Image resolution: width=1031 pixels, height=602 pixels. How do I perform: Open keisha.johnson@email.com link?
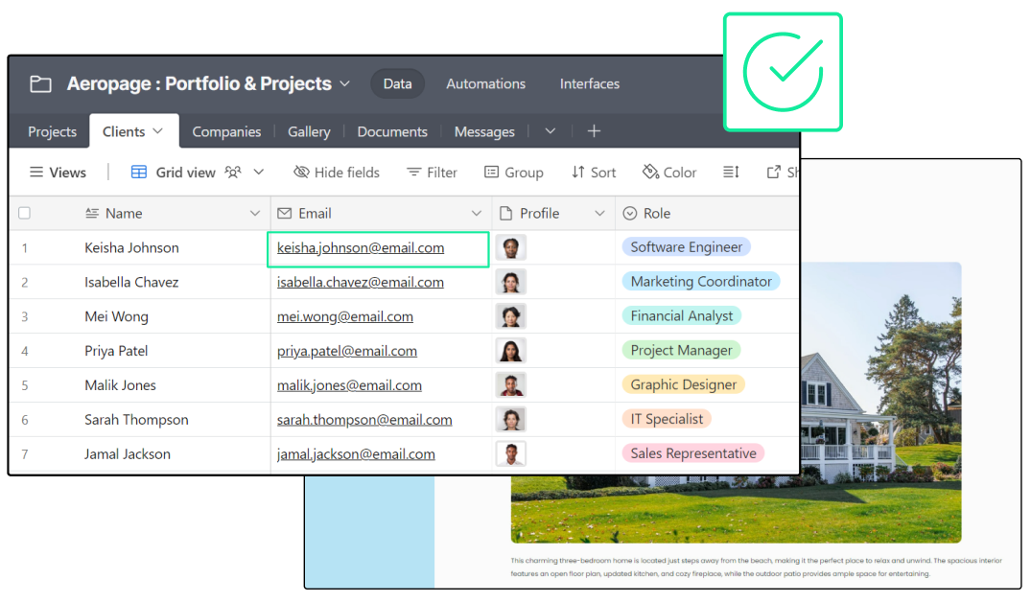[x=361, y=247]
